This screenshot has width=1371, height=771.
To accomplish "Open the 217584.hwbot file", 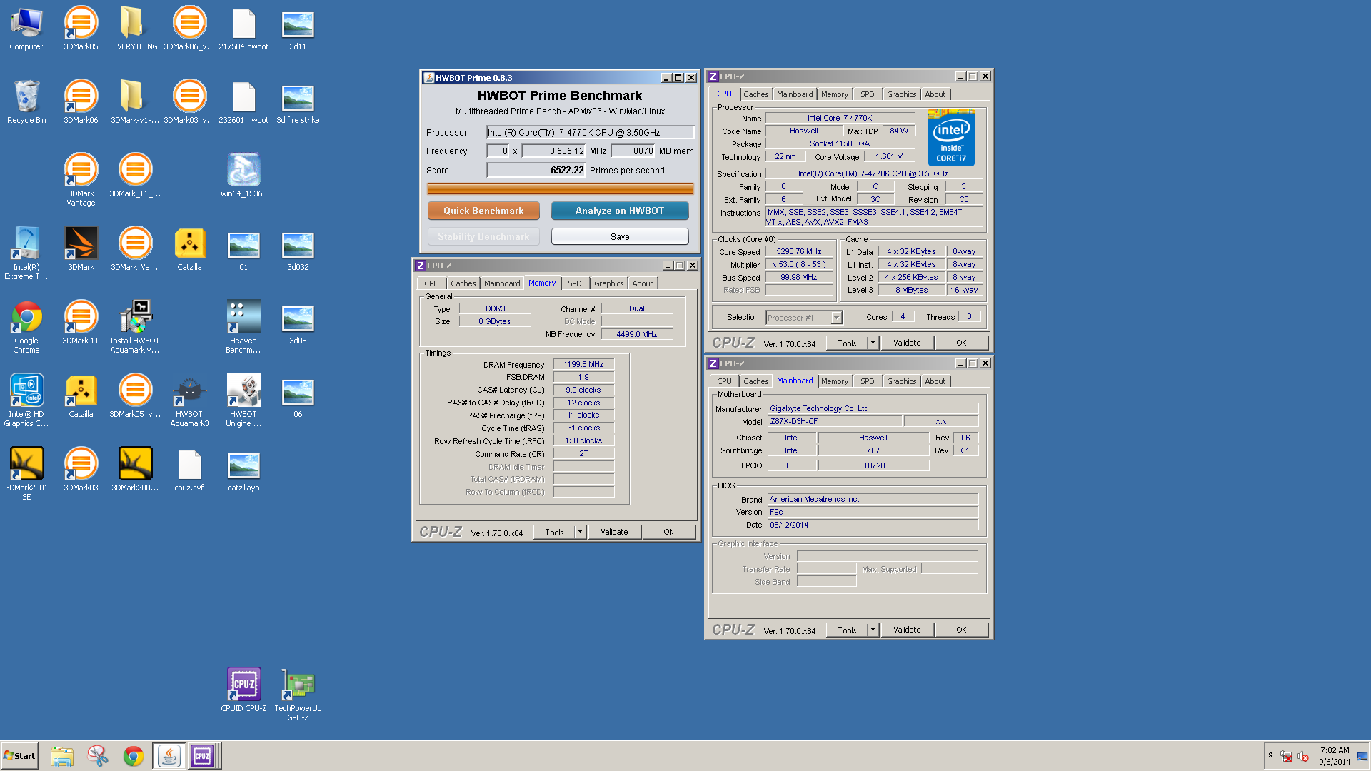I will click(243, 29).
